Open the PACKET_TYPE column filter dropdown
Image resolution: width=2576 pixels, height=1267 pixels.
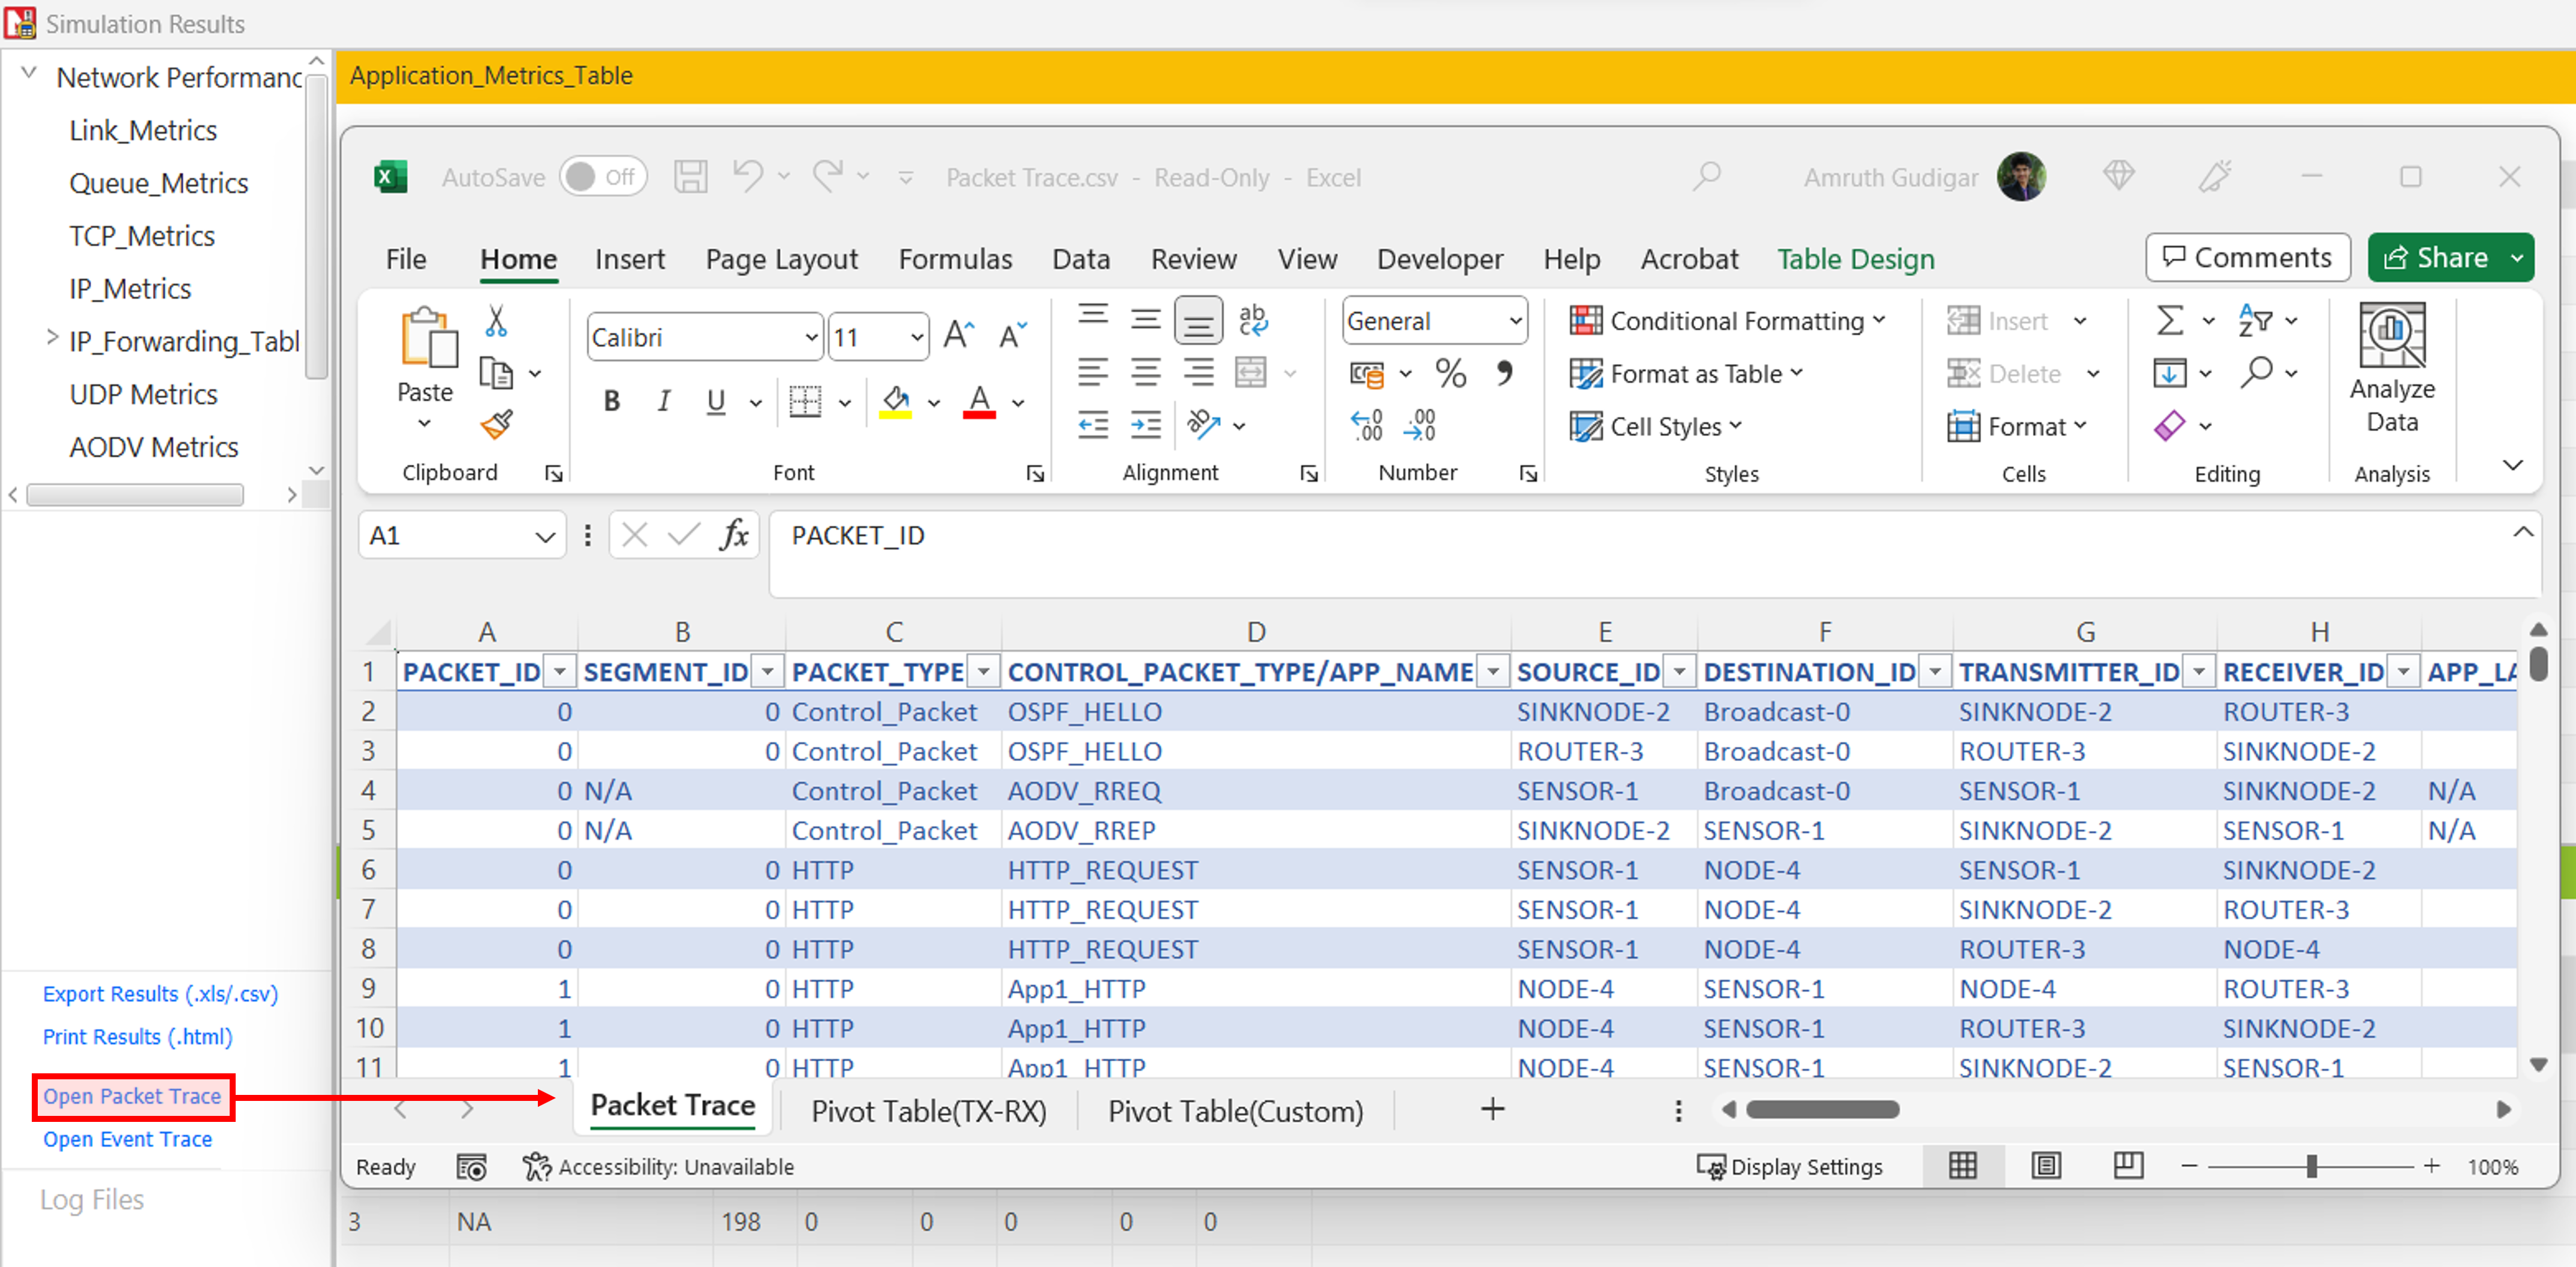pos(984,672)
